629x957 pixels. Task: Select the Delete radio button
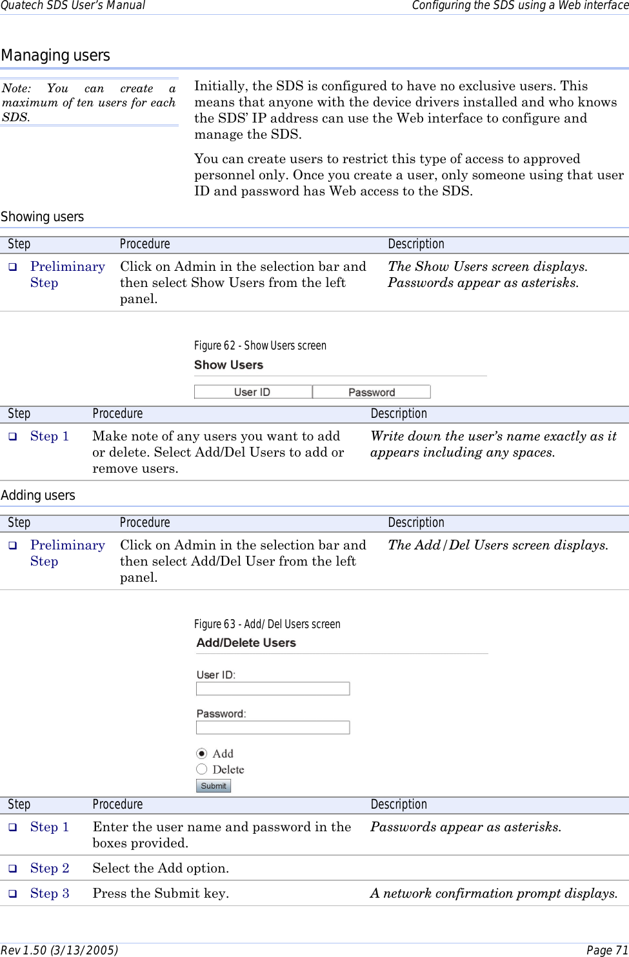coord(202,769)
